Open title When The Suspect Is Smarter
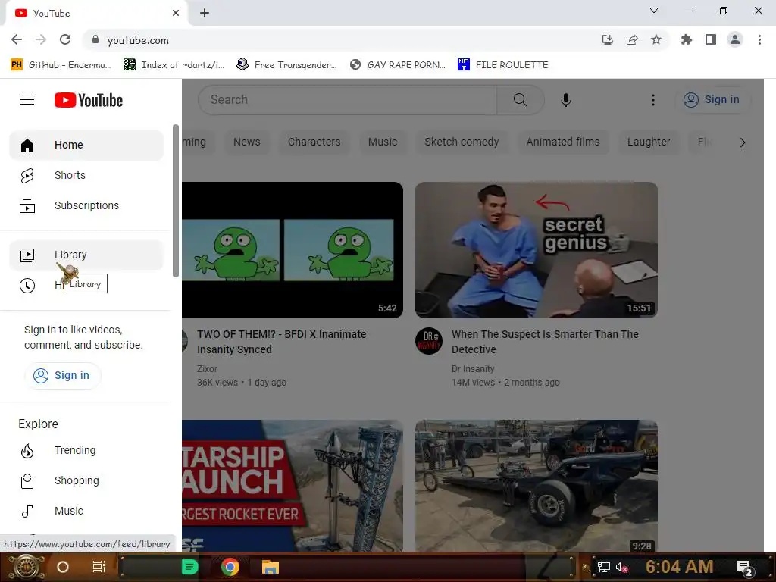 (x=545, y=342)
